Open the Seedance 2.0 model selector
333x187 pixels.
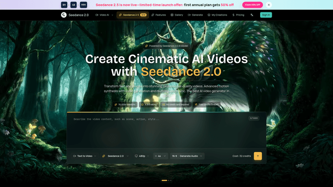point(116,156)
